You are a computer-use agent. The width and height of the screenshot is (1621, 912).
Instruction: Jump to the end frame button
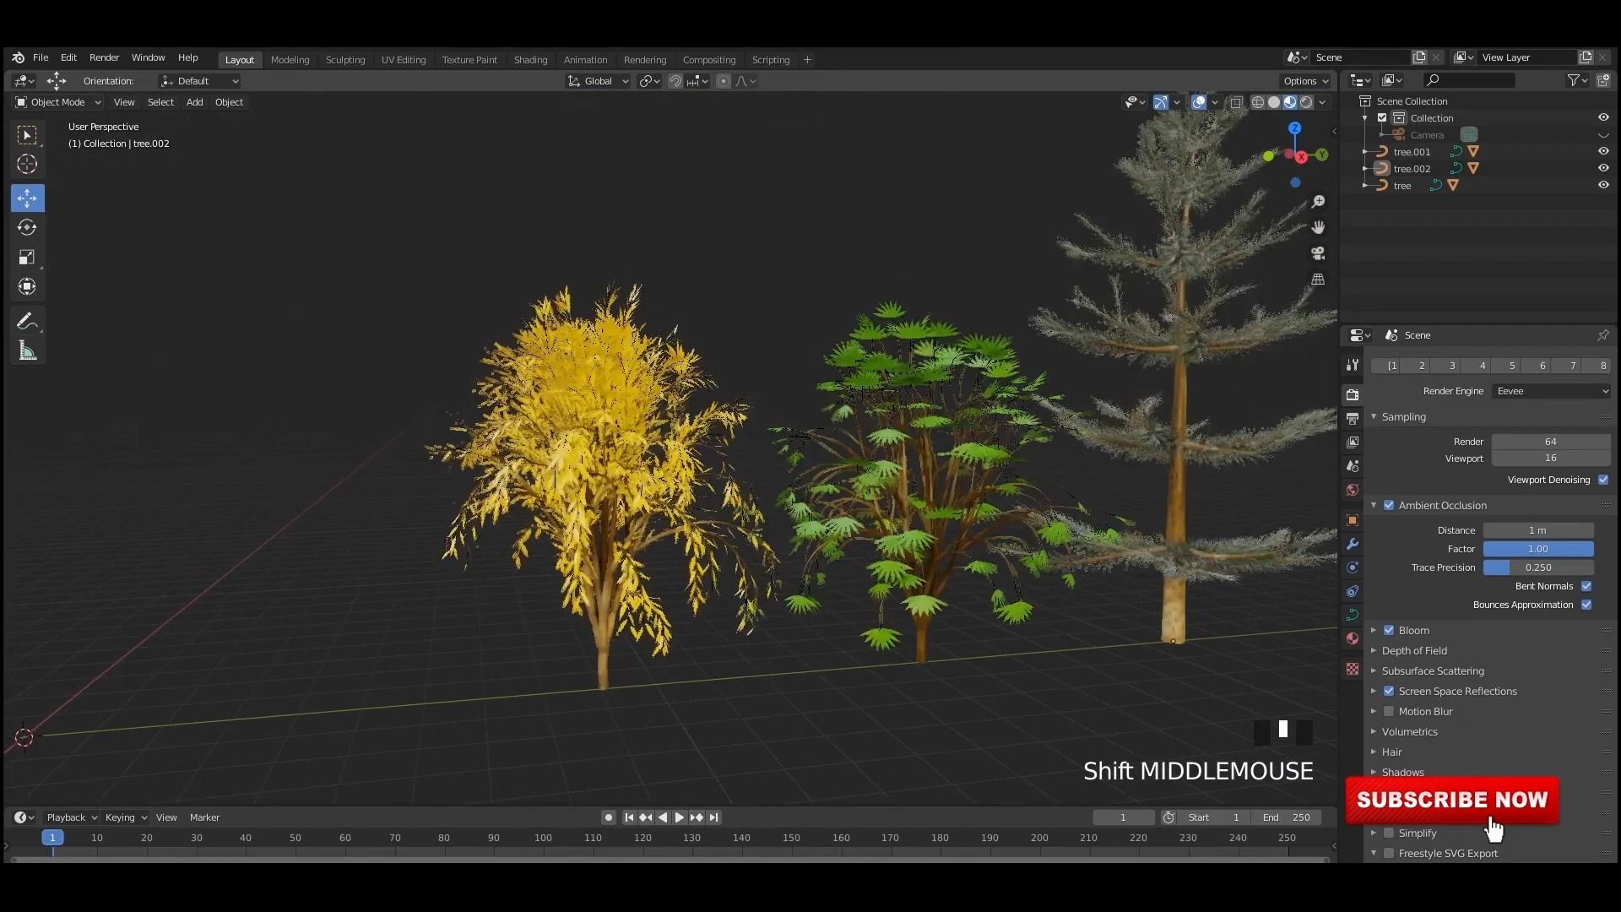click(714, 817)
